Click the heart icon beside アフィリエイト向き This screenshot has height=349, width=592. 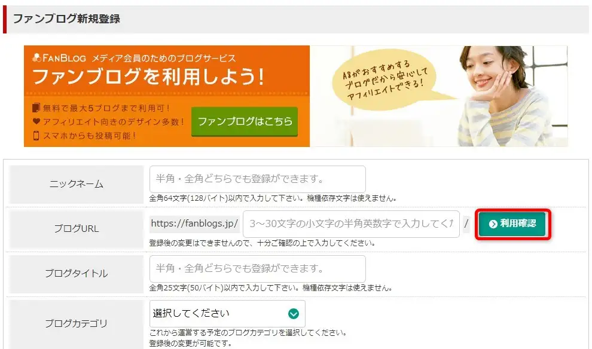point(36,121)
